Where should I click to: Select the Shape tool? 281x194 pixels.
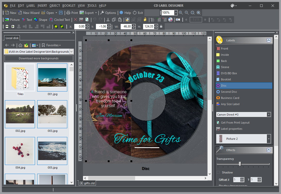click(x=41, y=20)
